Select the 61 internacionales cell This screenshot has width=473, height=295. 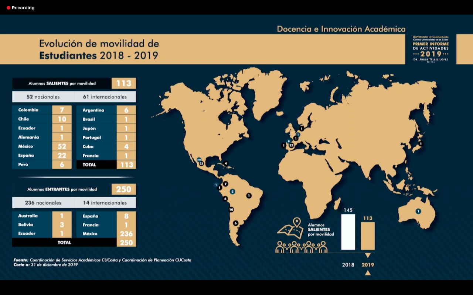click(105, 97)
